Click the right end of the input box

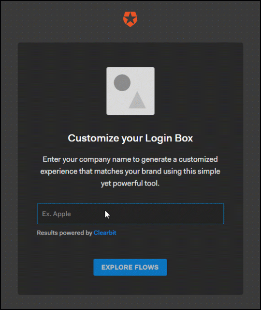(x=218, y=214)
